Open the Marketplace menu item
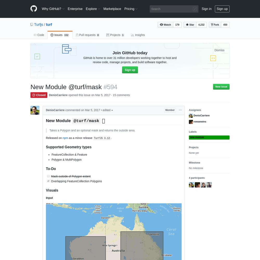The image size is (260, 260). (x=112, y=9)
